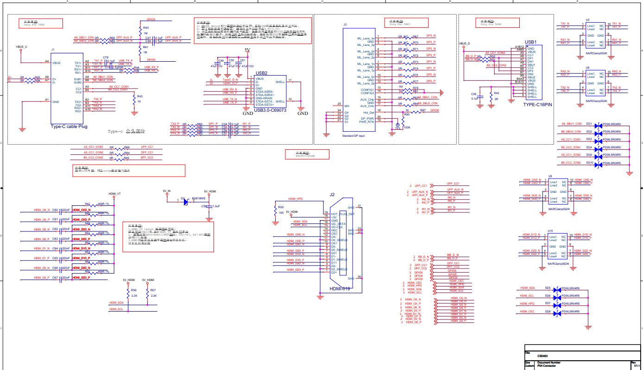Click the U10 clamp IC designator
This screenshot has height=370, width=643.
550,230
